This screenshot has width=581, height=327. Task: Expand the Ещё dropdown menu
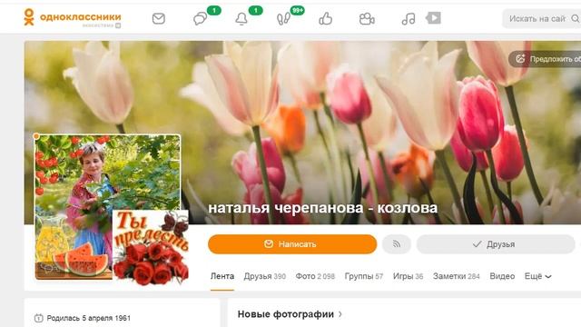(538, 276)
